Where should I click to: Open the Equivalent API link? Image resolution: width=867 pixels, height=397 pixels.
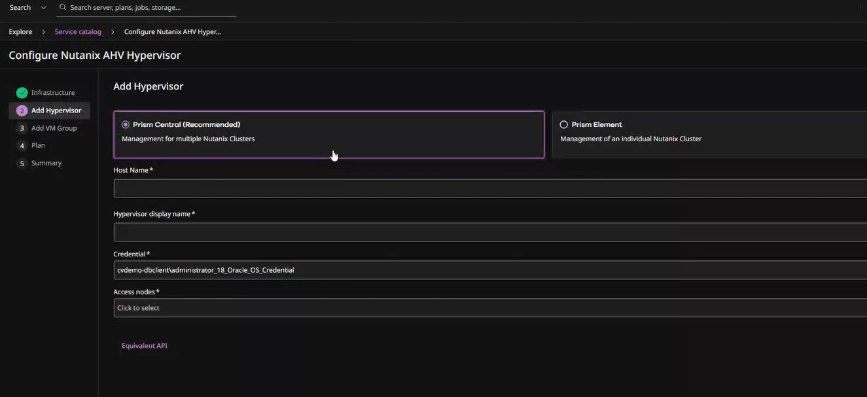145,346
